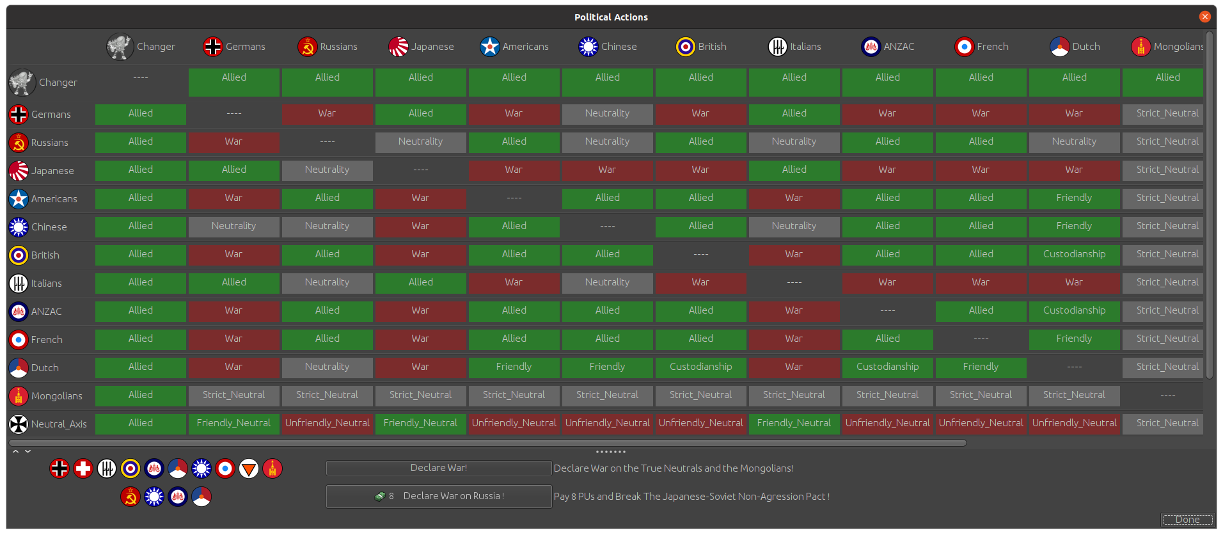Click the Chinese sun flag in the Russia action row
Image resolution: width=1223 pixels, height=535 pixels.
154,497
